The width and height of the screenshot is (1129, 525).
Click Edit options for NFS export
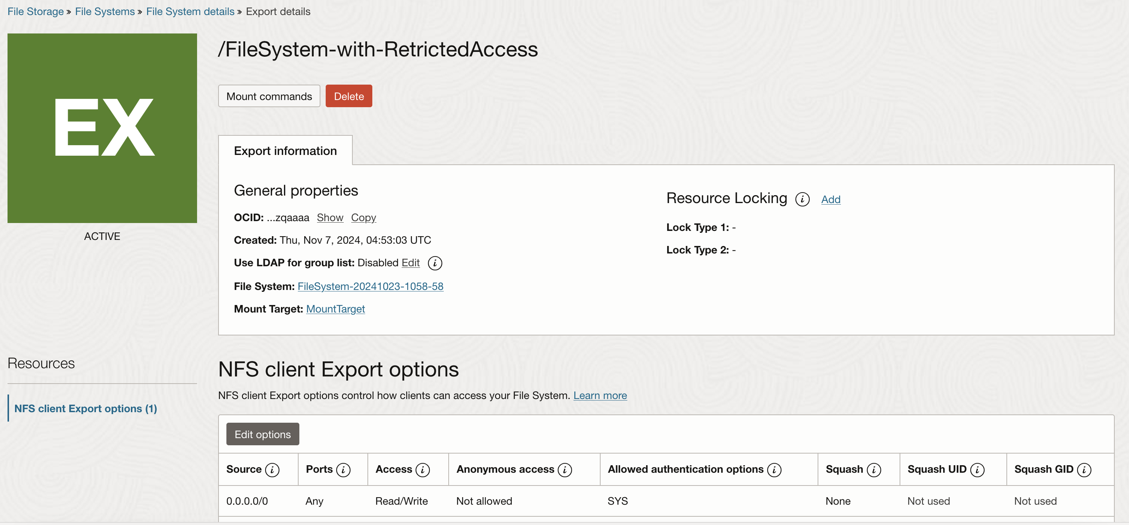[262, 434]
